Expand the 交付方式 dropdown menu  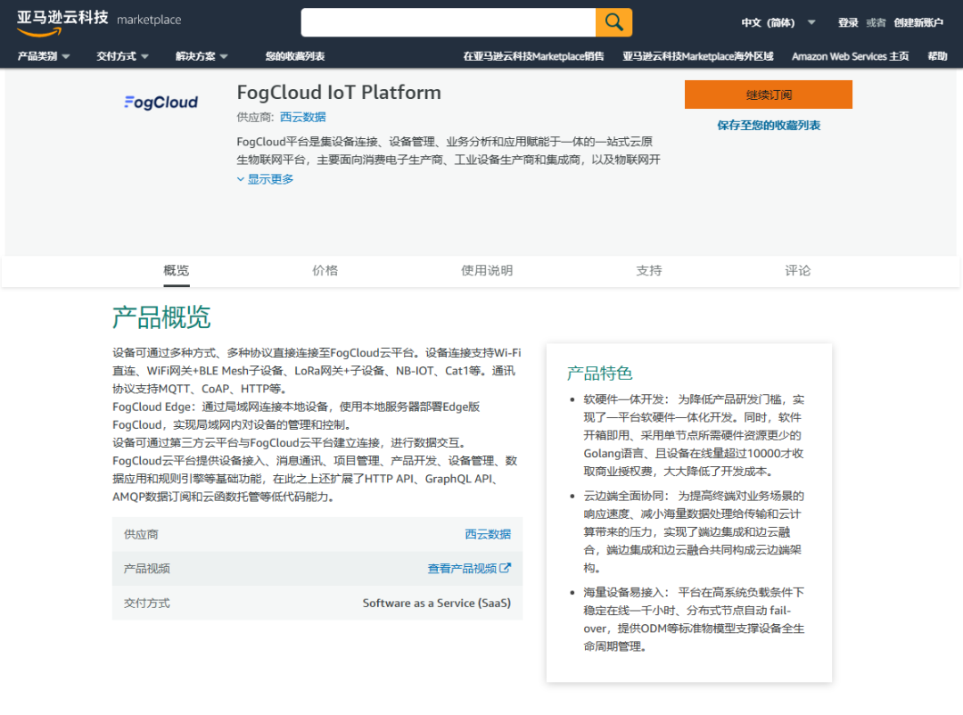point(122,56)
